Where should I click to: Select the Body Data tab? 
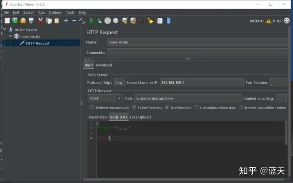[x=119, y=117]
